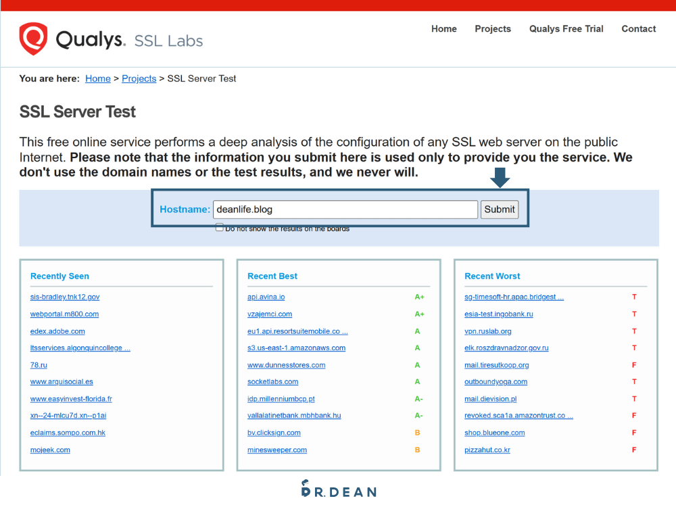
Task: Open api.avina.io in Recent Best
Action: pos(266,297)
